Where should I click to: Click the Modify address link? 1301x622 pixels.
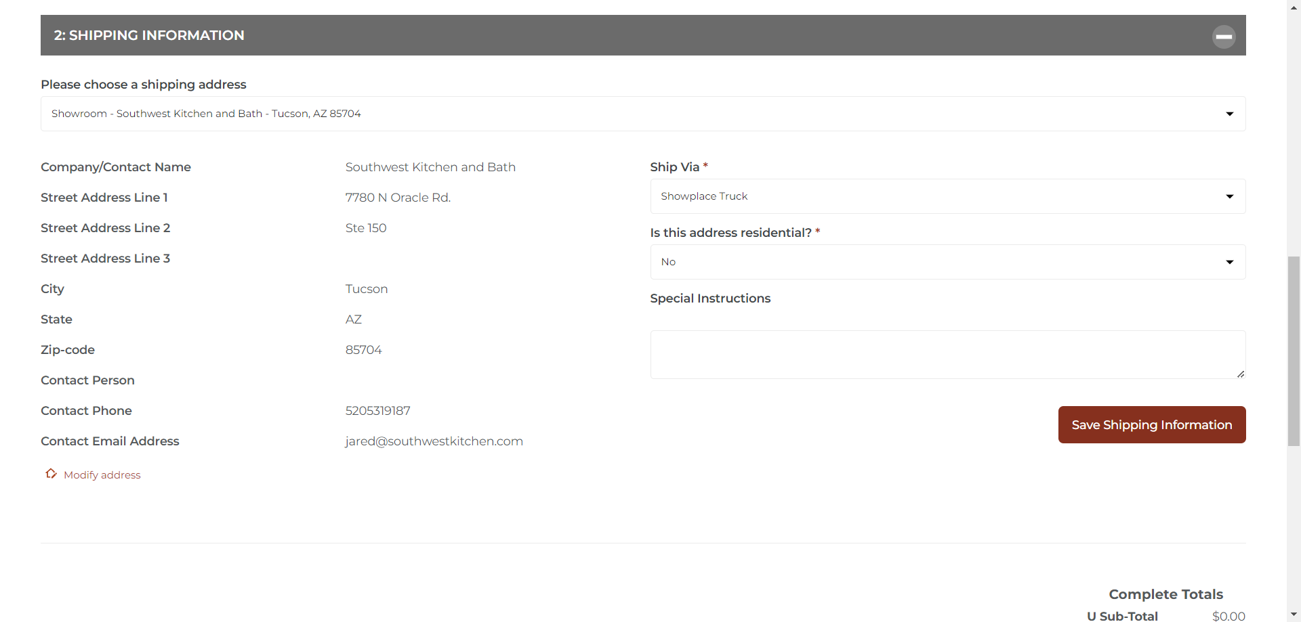[x=102, y=475]
